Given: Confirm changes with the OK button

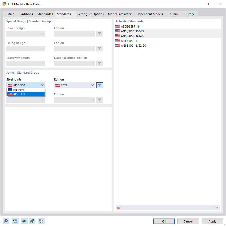Looking at the screenshot, I should pyautogui.click(x=164, y=221).
